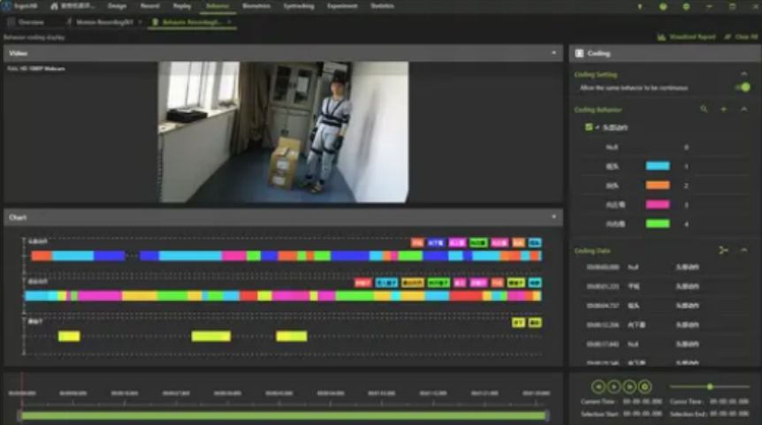Click the Clear All button
Screen dimensions: 762x425
(741, 37)
